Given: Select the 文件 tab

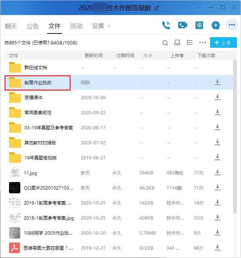Looking at the screenshot, I should pos(55,26).
